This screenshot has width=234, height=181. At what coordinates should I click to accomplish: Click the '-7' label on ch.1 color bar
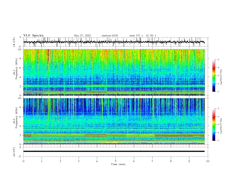coord(218,92)
